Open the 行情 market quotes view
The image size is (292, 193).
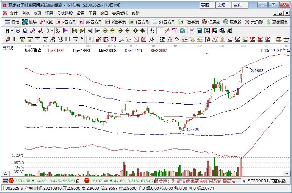tap(12, 22)
